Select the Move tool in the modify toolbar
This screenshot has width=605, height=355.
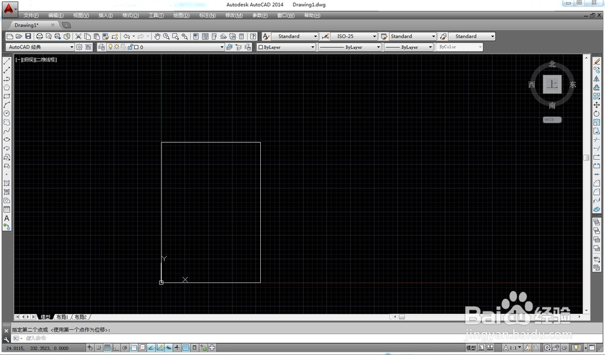click(x=597, y=105)
